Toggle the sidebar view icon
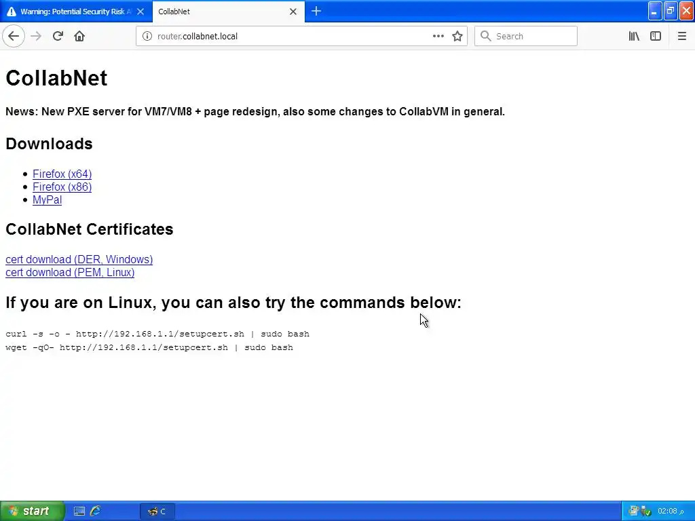This screenshot has width=695, height=521. (x=656, y=36)
